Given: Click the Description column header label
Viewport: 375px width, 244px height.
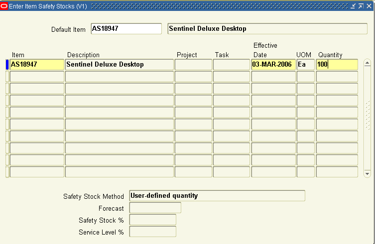Looking at the screenshot, I should tap(83, 55).
